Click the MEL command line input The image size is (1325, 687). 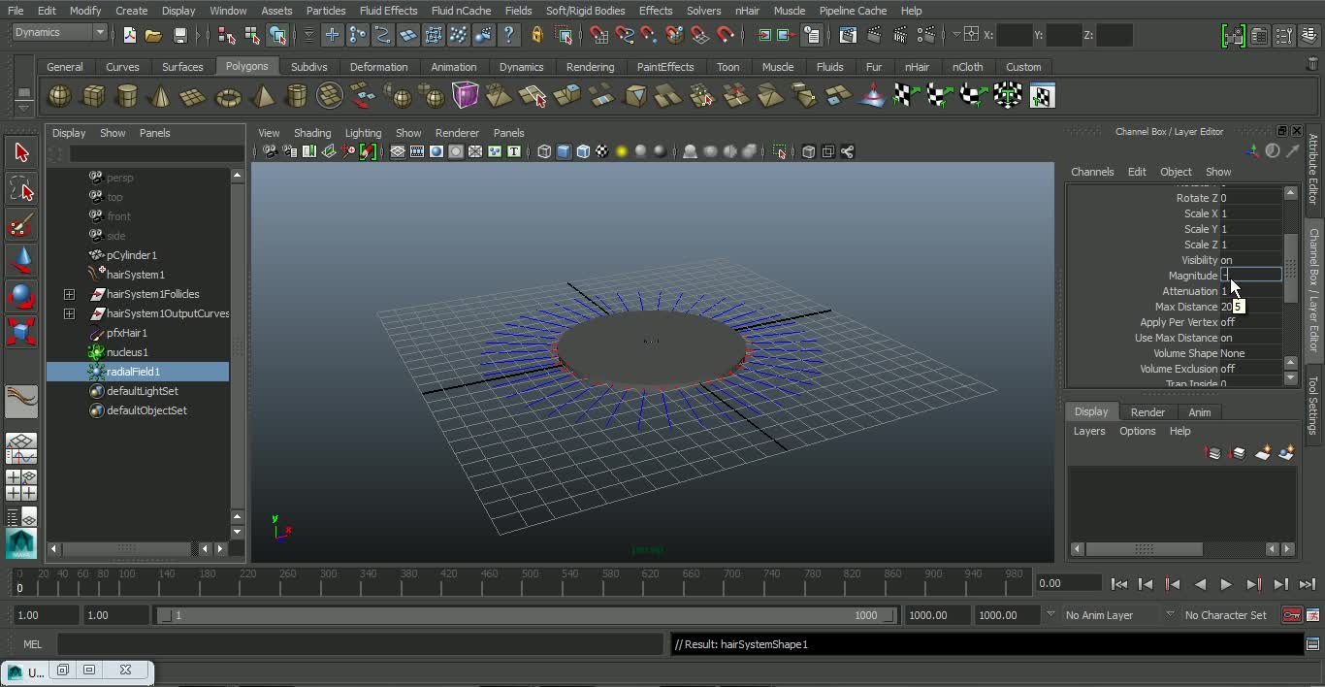tap(360, 643)
